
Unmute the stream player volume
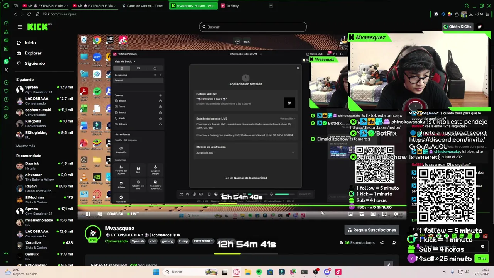coord(99,214)
